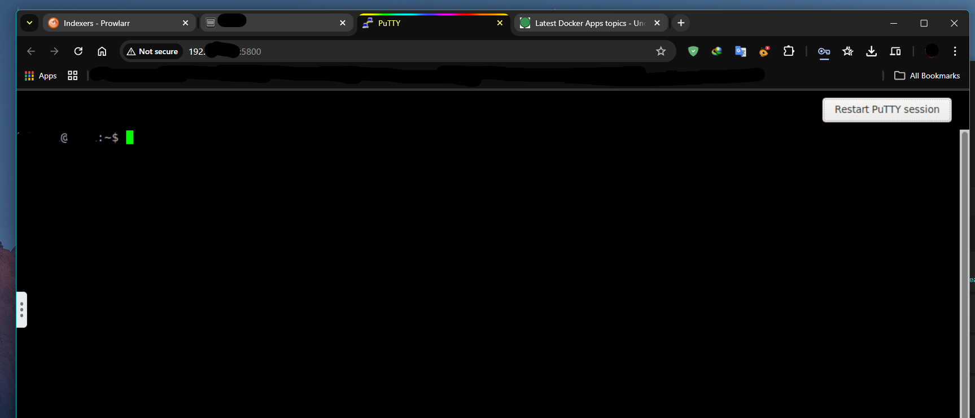Open the Downloads icon
Screen dimensions: 975x418
tap(871, 51)
